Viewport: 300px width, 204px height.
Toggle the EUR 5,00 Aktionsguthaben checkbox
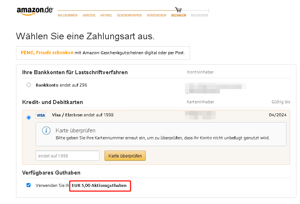click(x=28, y=185)
